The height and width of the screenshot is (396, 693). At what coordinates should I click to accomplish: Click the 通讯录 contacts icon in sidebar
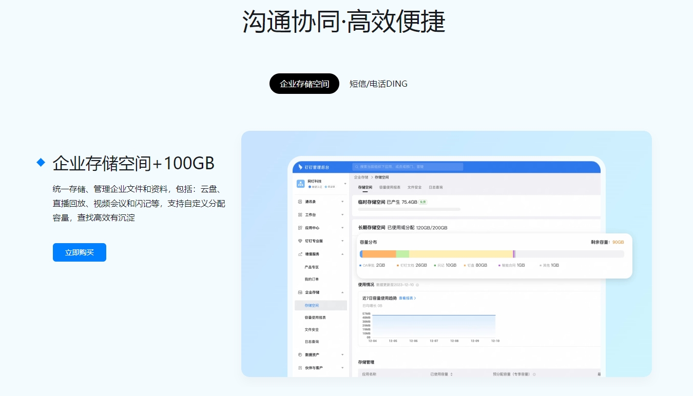pyautogui.click(x=300, y=202)
